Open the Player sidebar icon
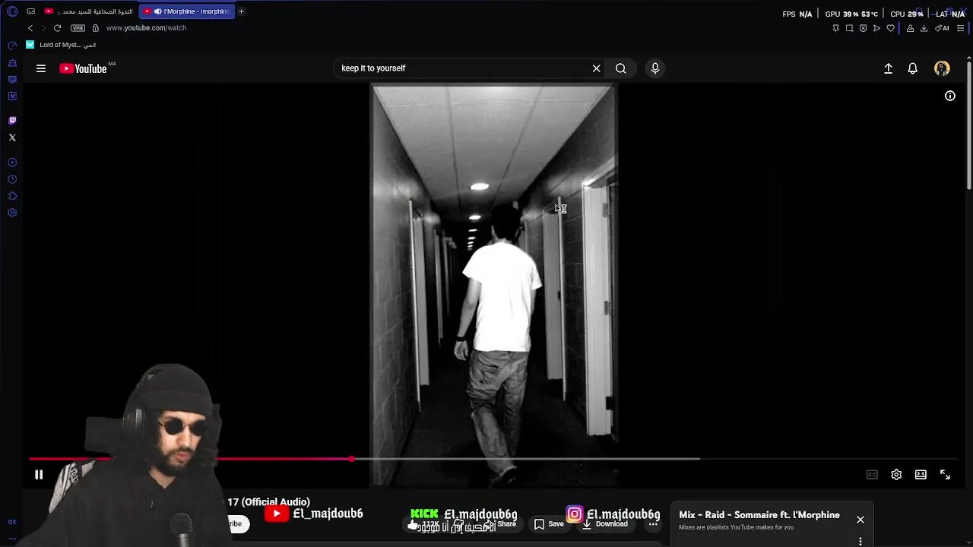 click(x=12, y=163)
